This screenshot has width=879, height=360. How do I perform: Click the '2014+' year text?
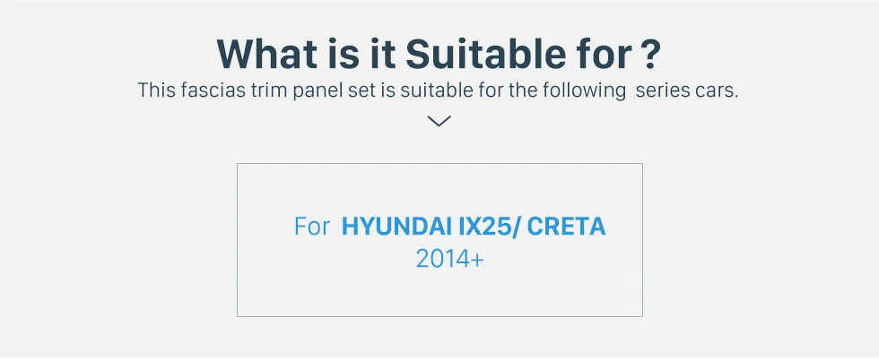pos(449,259)
